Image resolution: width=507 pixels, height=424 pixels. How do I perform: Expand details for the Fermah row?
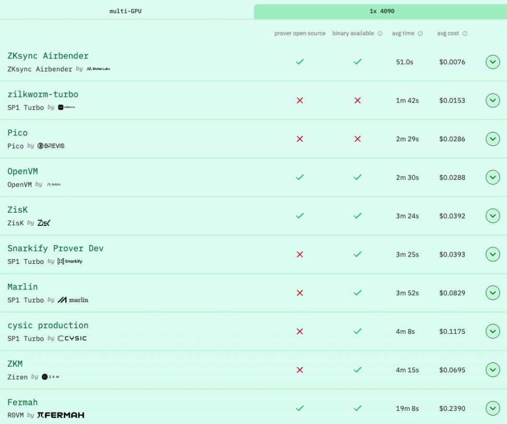point(492,408)
